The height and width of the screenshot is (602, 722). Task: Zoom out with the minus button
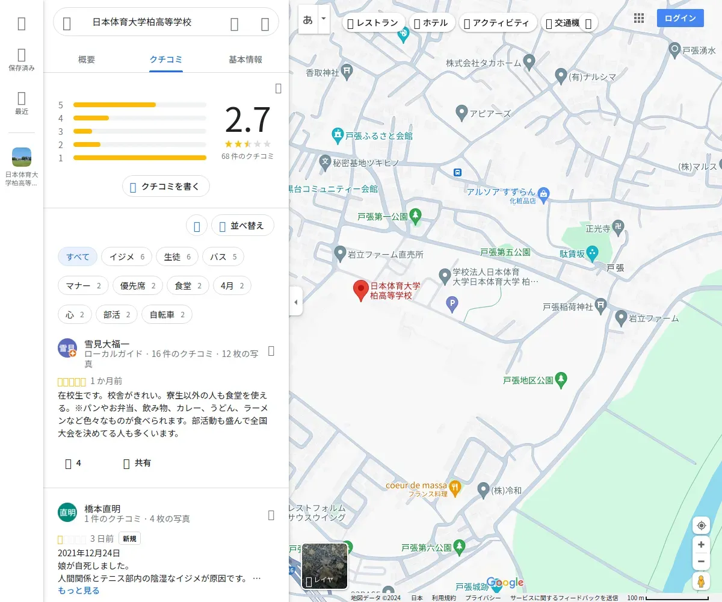pos(701,562)
